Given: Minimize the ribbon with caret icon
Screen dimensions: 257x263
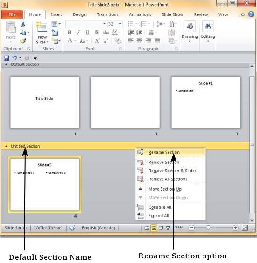Looking at the screenshot, I should tap(243, 14).
